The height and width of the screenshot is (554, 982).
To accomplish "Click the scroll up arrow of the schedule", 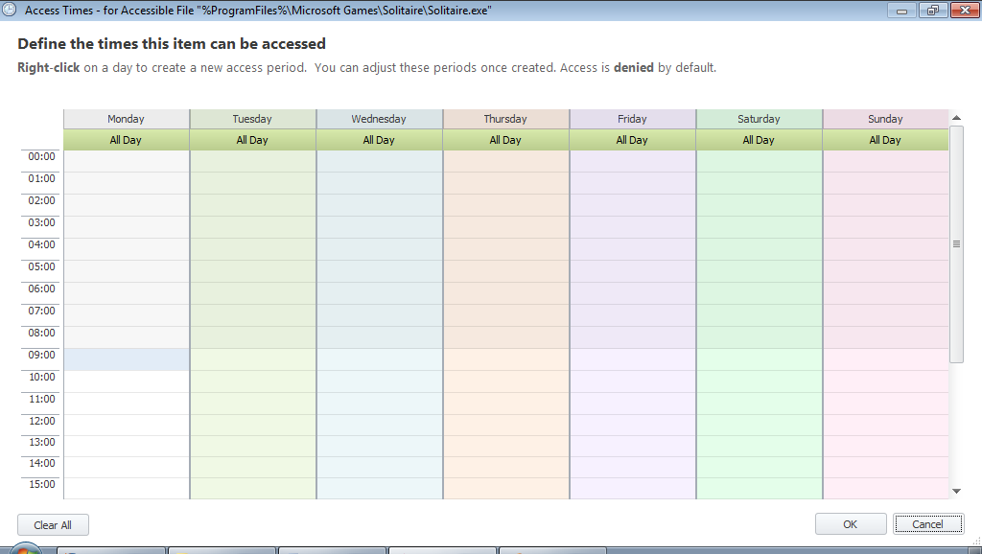I will click(956, 118).
